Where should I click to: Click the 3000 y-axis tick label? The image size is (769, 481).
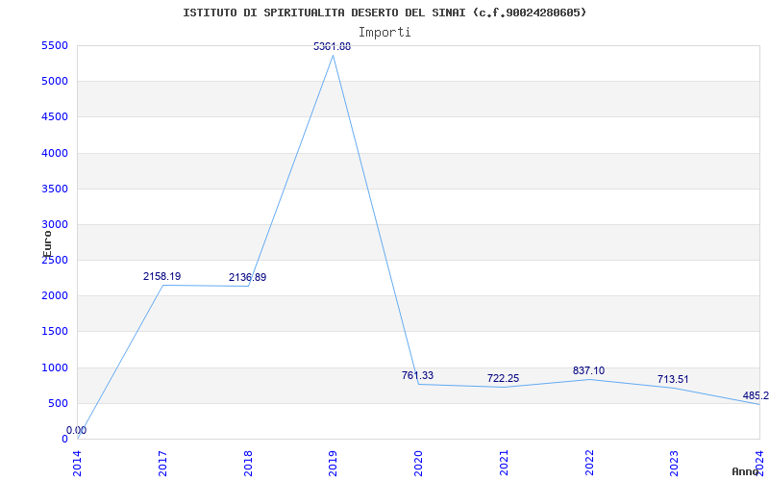tap(55, 225)
